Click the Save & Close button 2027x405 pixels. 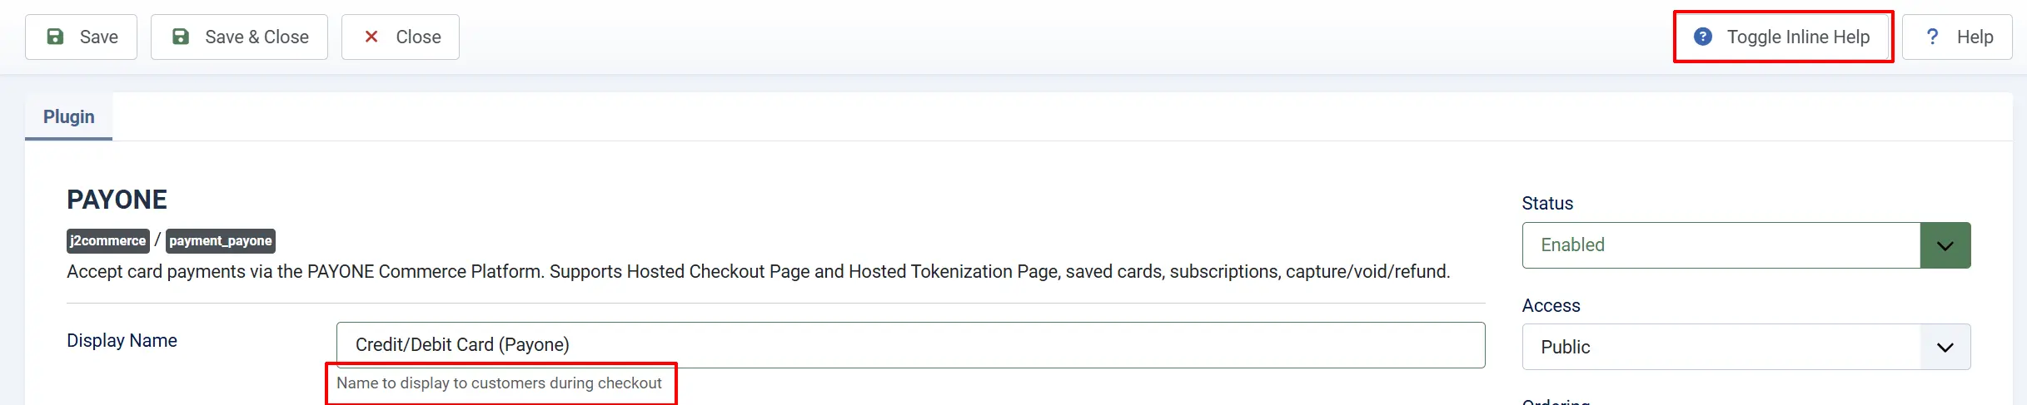(239, 37)
